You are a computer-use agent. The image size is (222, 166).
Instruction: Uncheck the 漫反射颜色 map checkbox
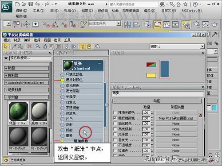[115, 118]
